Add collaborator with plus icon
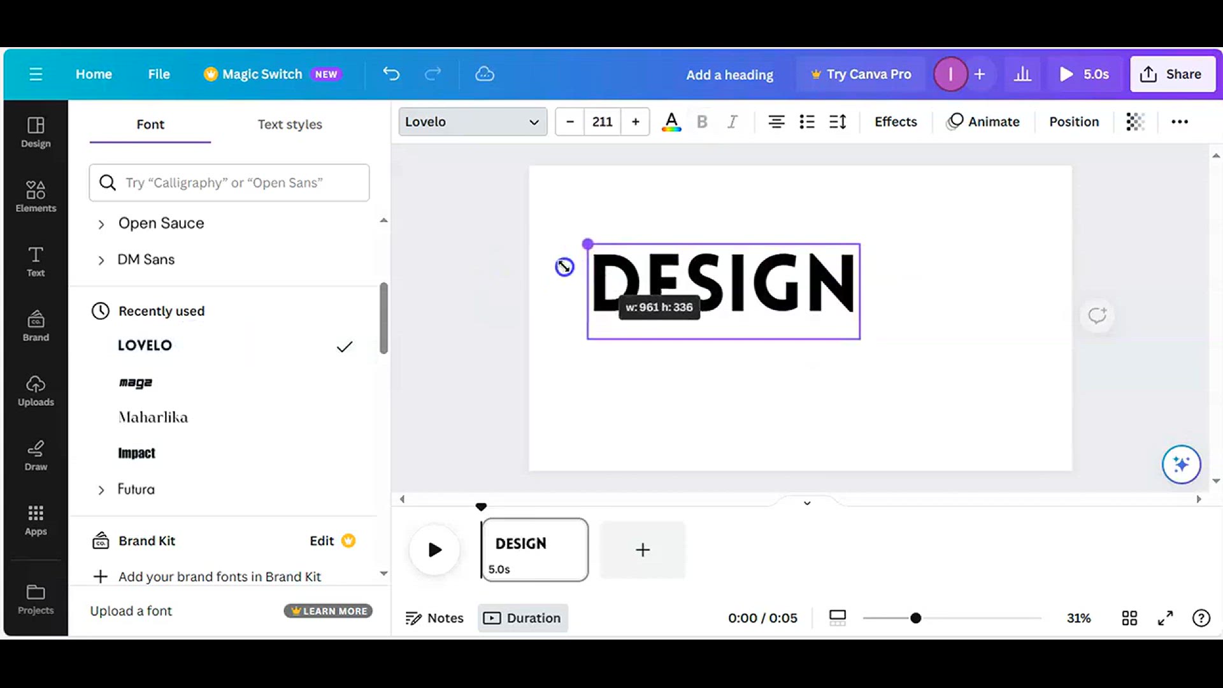The width and height of the screenshot is (1223, 688). (980, 74)
